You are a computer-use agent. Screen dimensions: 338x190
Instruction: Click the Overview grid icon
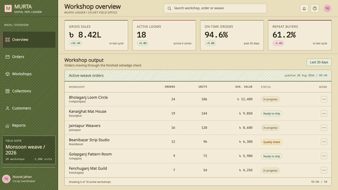click(7, 40)
